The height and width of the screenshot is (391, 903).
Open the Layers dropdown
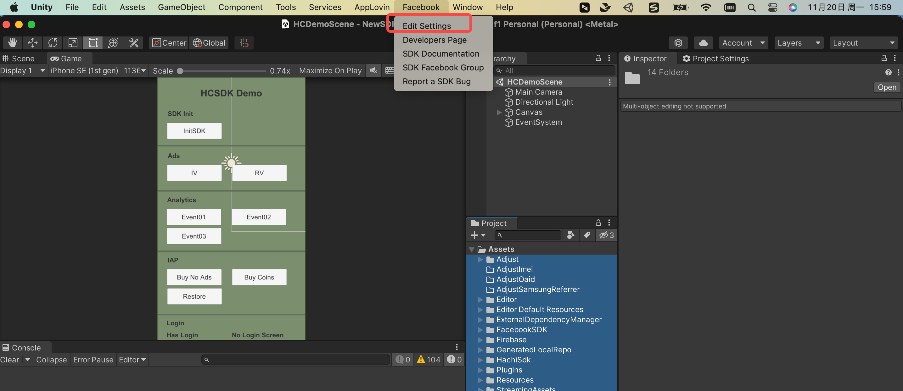(799, 43)
